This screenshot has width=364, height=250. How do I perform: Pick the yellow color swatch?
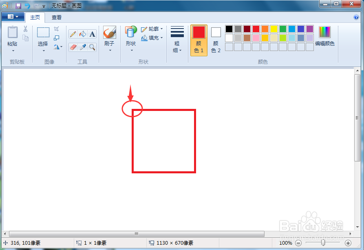[x=274, y=29]
